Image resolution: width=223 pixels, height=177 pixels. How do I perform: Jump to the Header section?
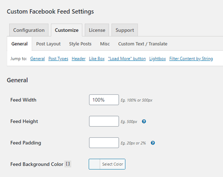click(x=79, y=59)
